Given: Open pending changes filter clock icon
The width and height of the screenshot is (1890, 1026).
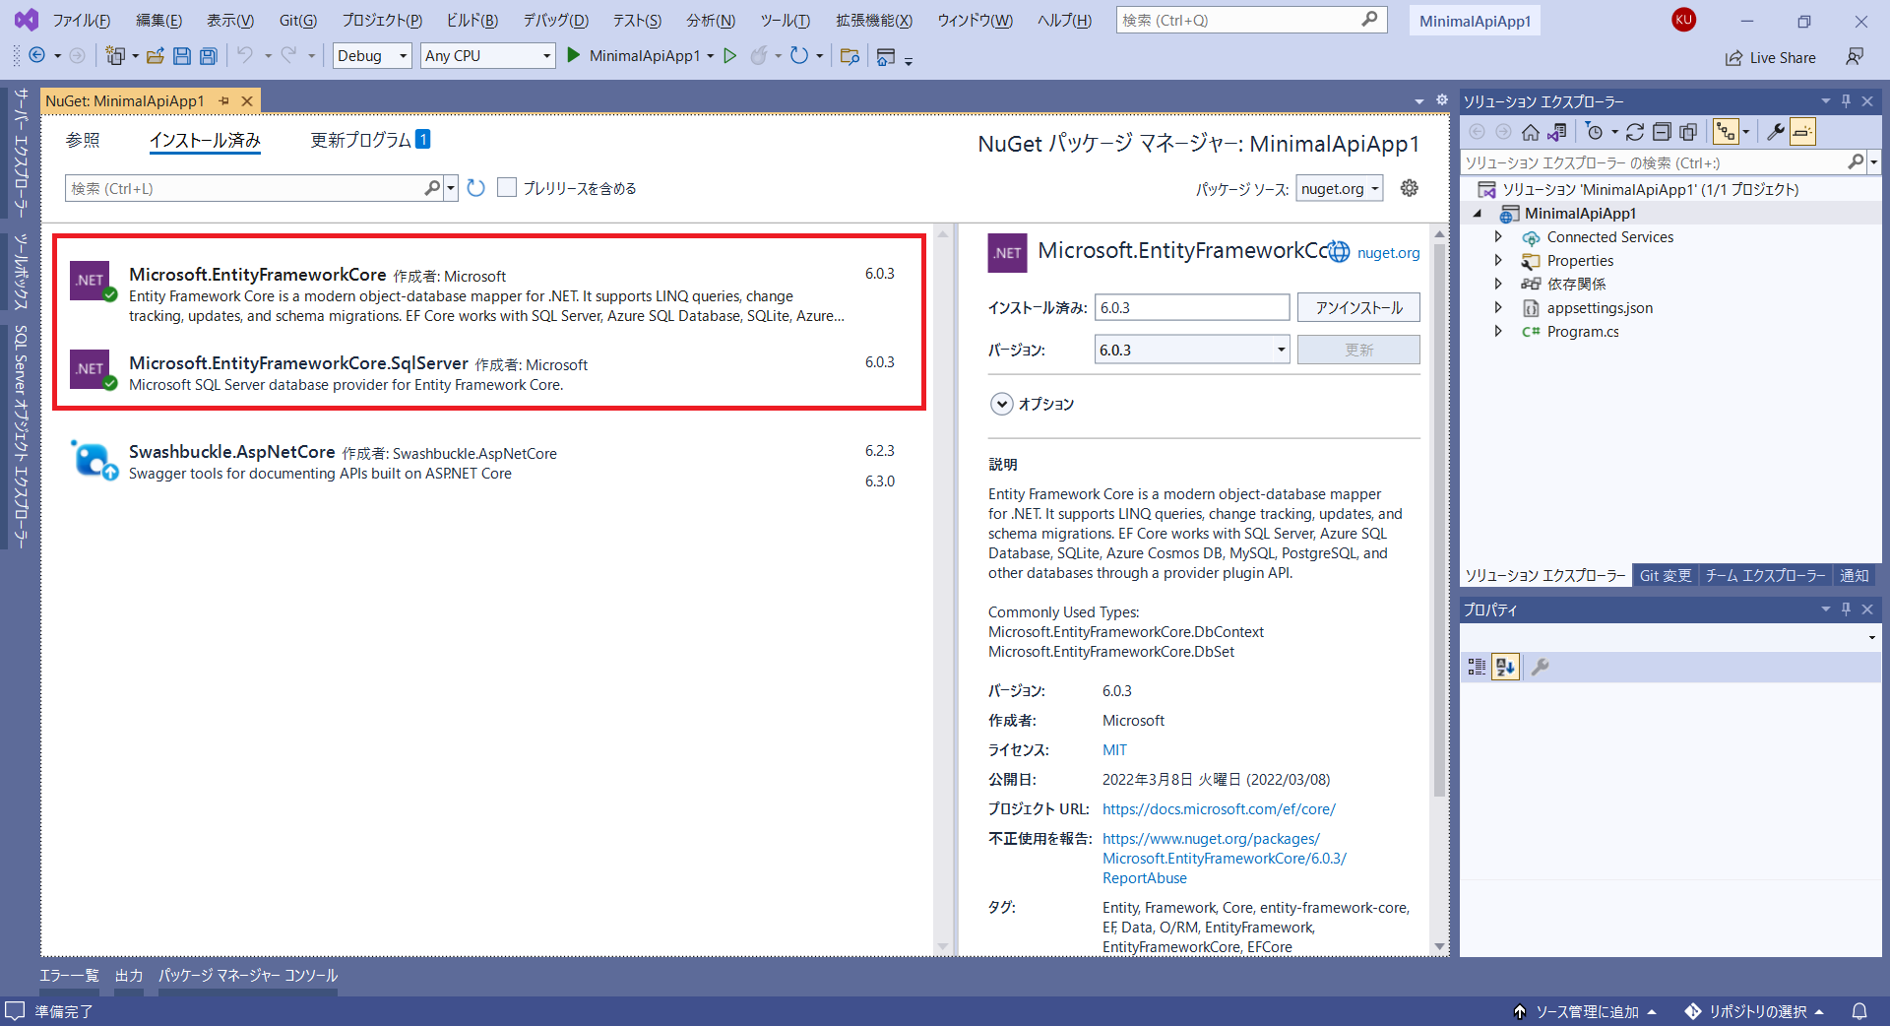Looking at the screenshot, I should 1595,132.
